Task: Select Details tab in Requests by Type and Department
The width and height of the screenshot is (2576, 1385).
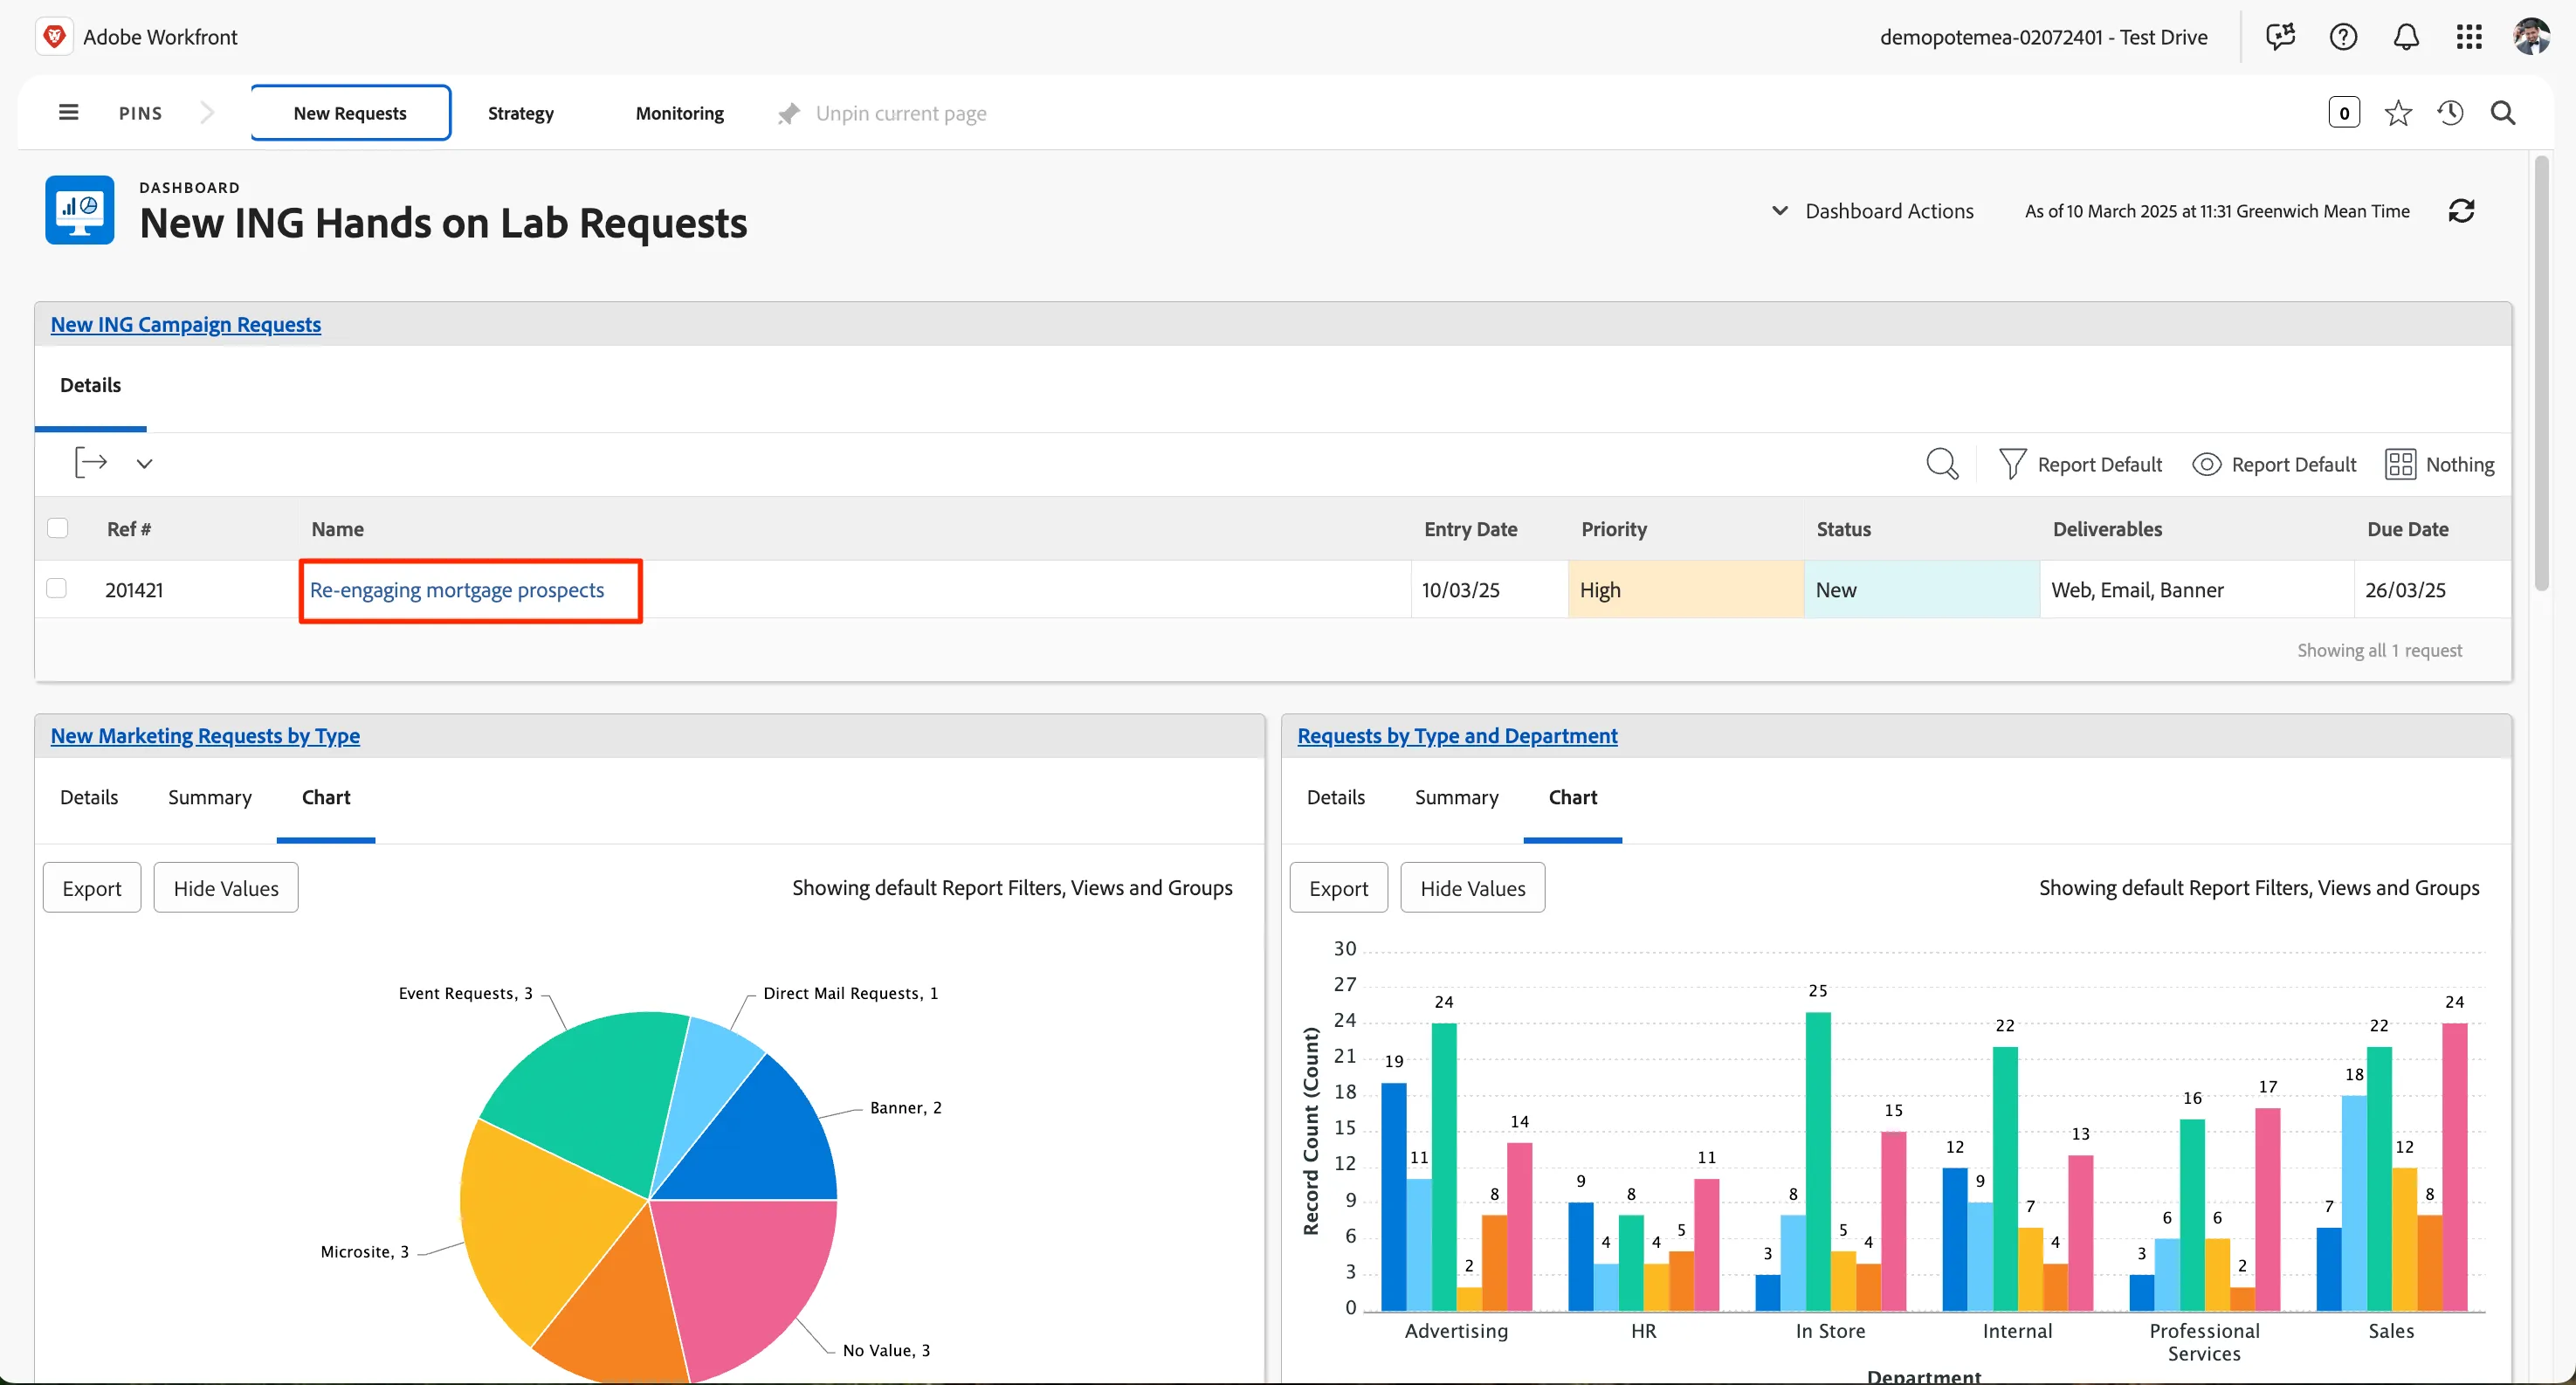Action: [1336, 797]
